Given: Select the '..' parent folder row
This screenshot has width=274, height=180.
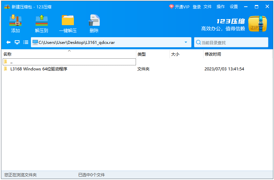Looking at the screenshot, I should [70, 62].
